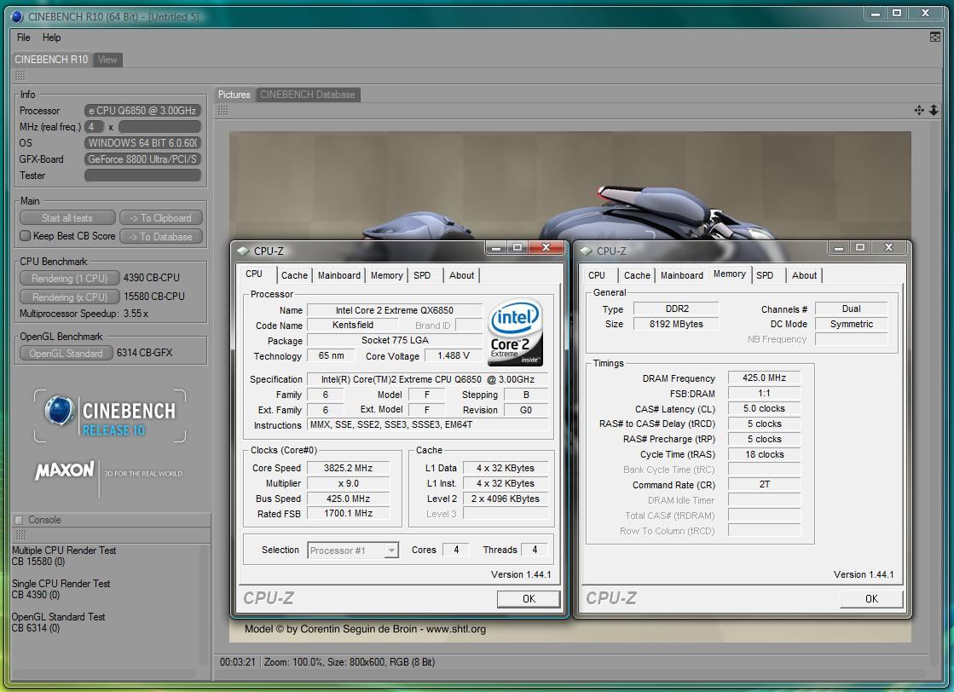Click the Rendering (x CPU) button
Screen dimensions: 954x692
click(x=69, y=297)
